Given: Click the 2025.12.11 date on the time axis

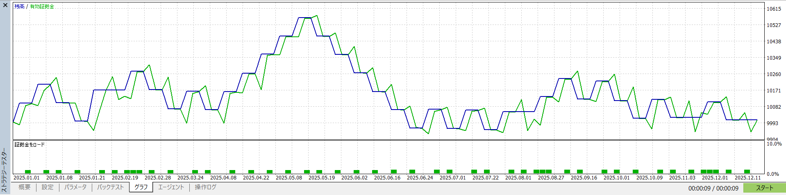Looking at the screenshot, I should tap(747, 178).
